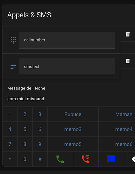Select the Maman contact memo
This screenshot has width=135, height=174.
pyautogui.click(x=124, y=114)
